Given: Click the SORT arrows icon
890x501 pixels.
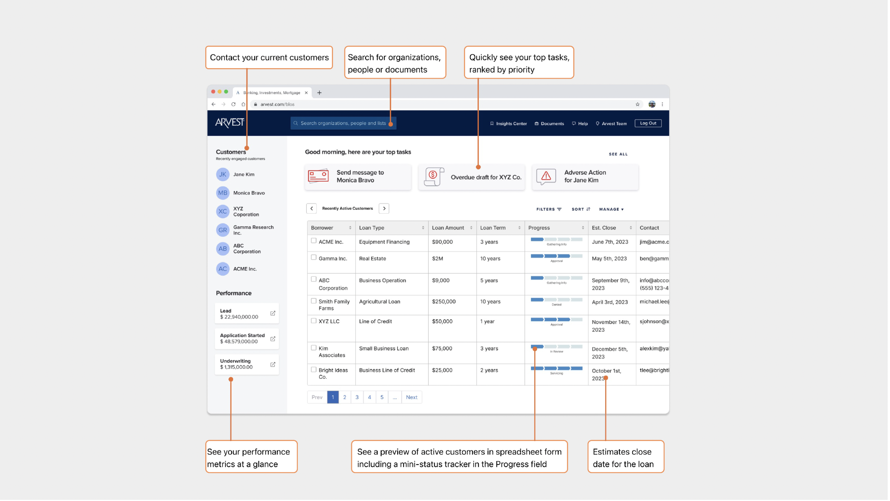Looking at the screenshot, I should pos(588,209).
